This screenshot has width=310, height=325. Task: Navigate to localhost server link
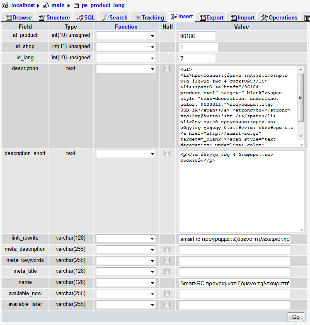point(23,5)
